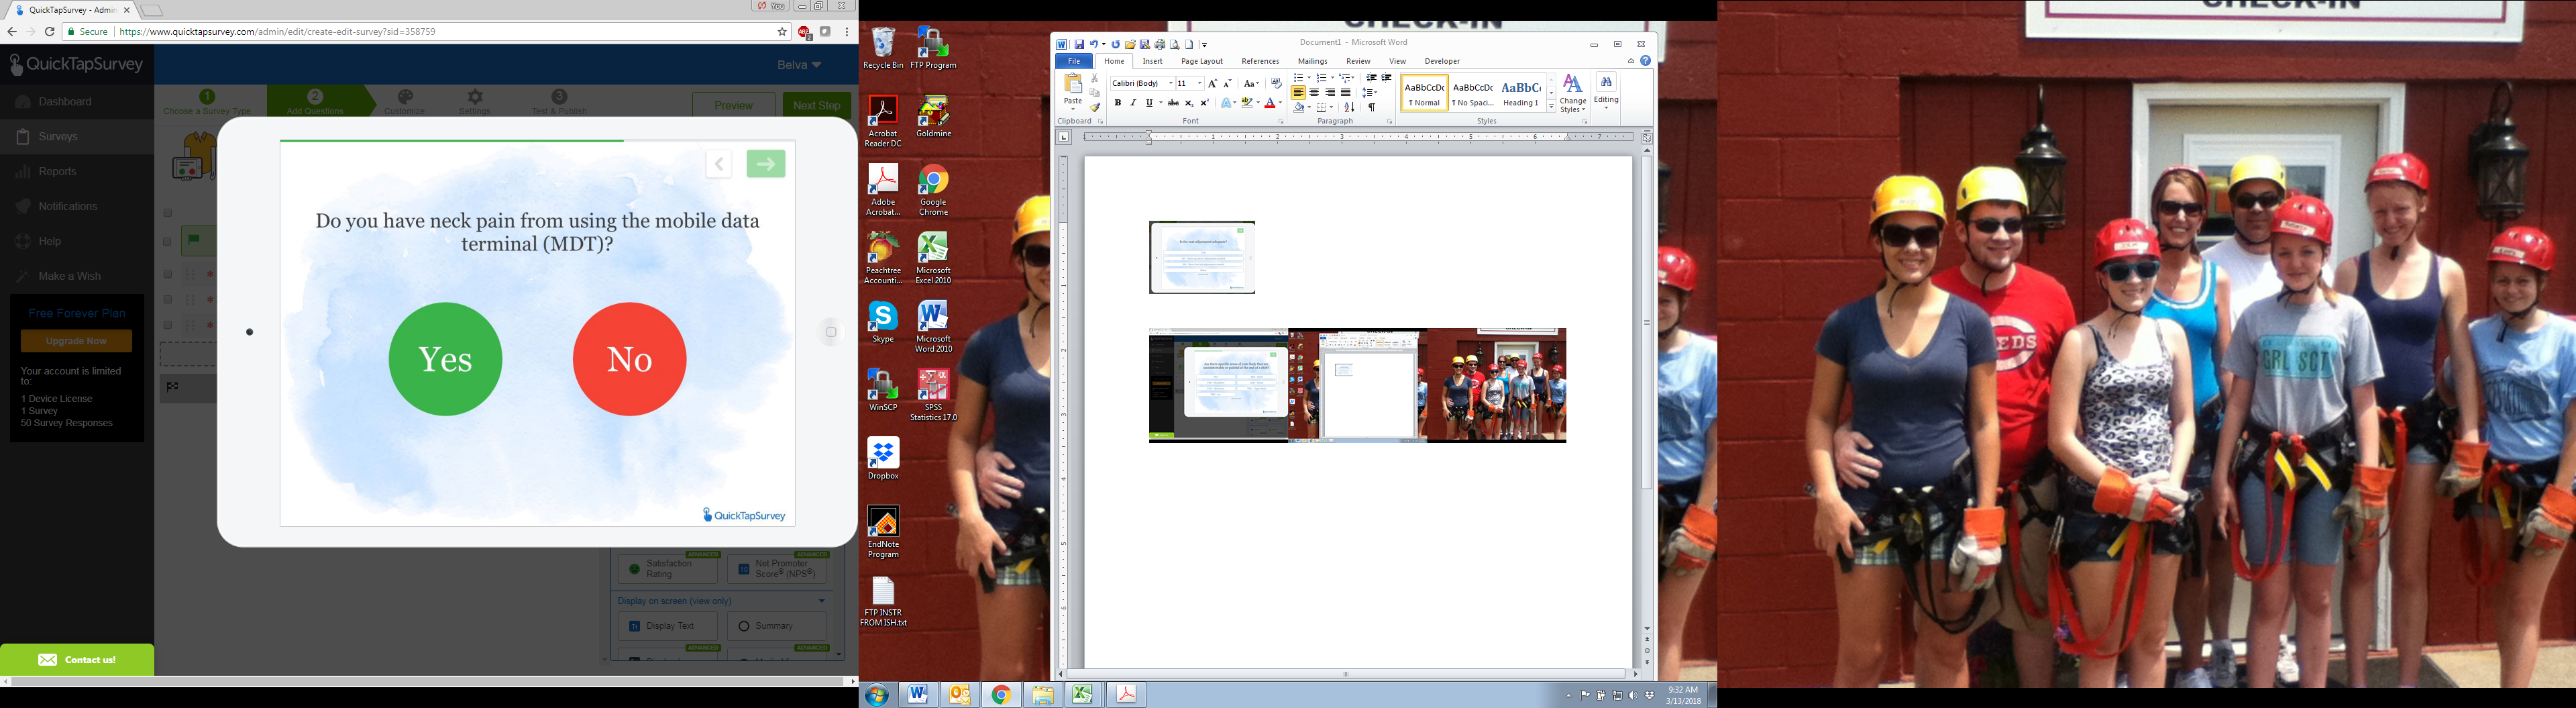Select the small survey screenshot in the Word document
Viewport: 2576px width, 708px height.
[x=1202, y=257]
